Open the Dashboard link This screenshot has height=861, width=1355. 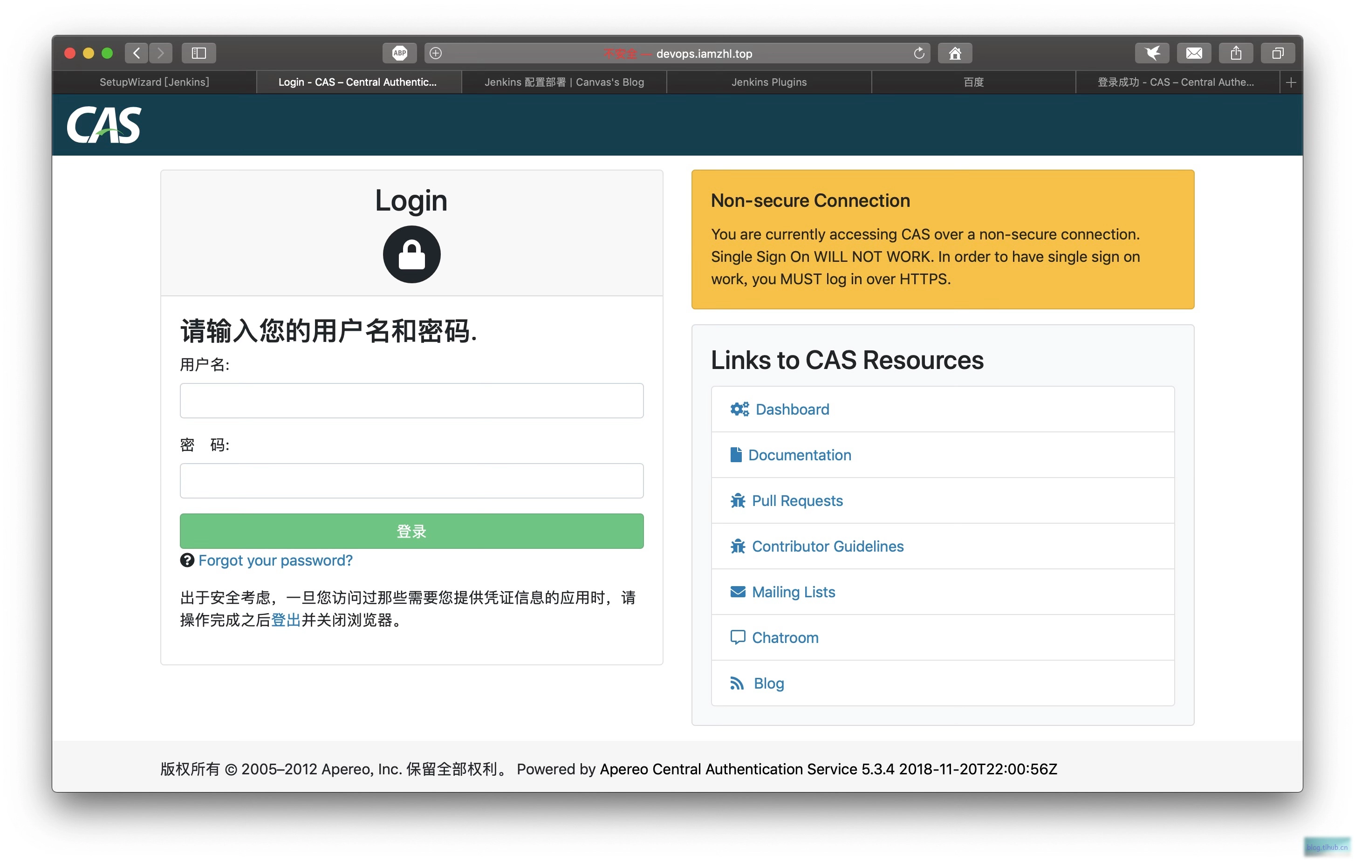click(792, 409)
